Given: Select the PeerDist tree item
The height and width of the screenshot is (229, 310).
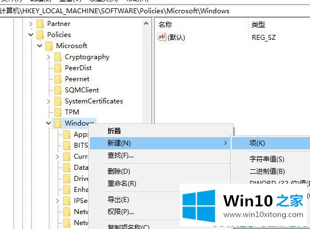Looking at the screenshot, I should click(x=78, y=68).
